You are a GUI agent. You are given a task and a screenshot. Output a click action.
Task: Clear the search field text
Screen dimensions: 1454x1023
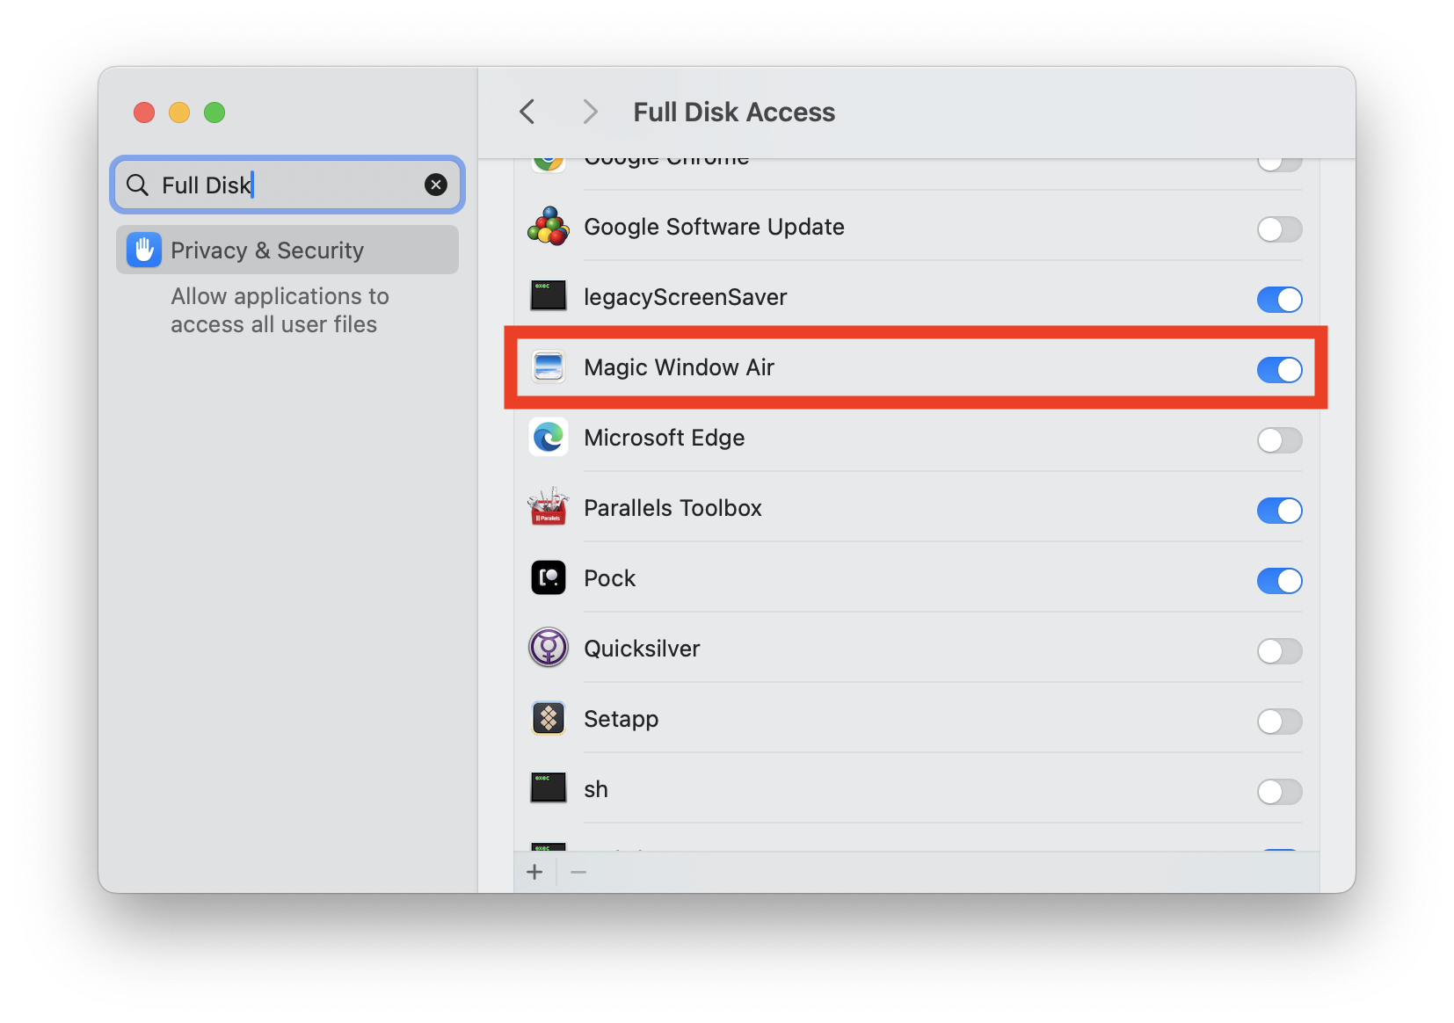click(436, 185)
